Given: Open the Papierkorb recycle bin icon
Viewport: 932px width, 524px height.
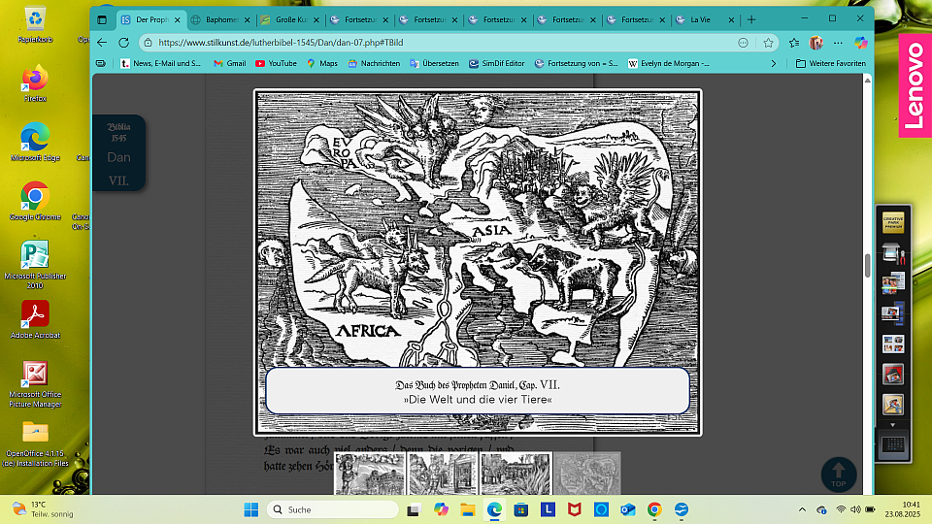Looking at the screenshot, I should tap(35, 24).
